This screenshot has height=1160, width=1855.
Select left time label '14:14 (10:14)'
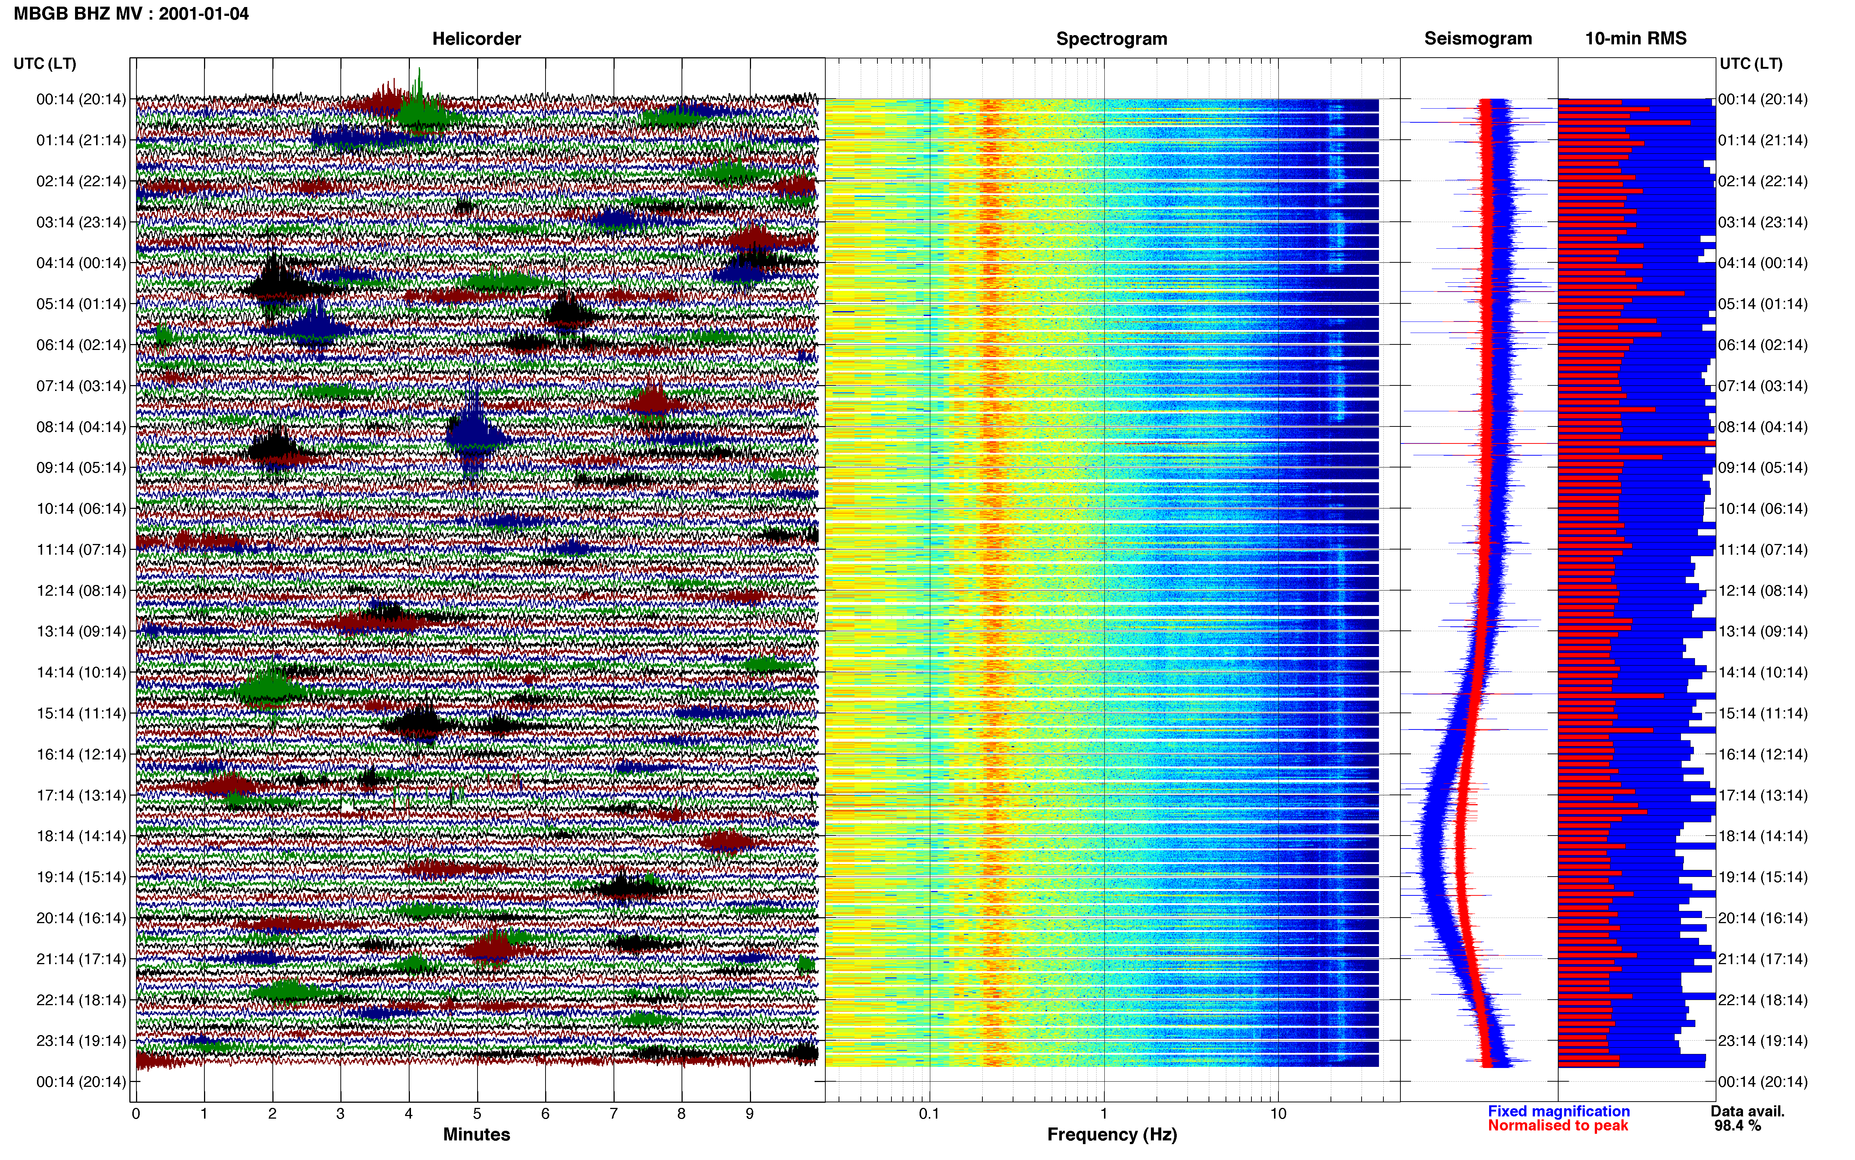[81, 673]
